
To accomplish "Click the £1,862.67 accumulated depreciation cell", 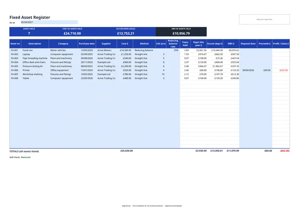I will point(215,66).
